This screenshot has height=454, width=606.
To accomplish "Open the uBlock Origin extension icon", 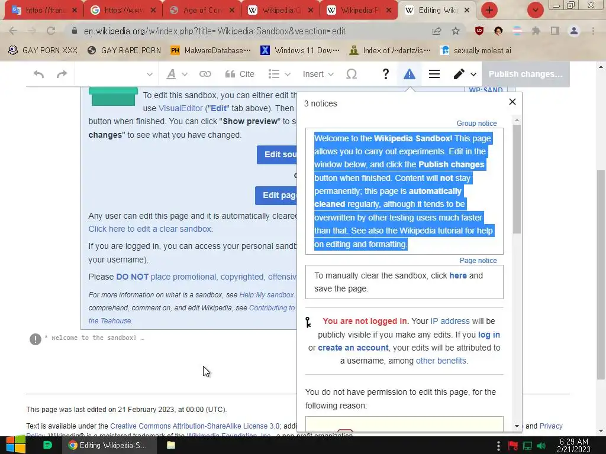I will [479, 31].
